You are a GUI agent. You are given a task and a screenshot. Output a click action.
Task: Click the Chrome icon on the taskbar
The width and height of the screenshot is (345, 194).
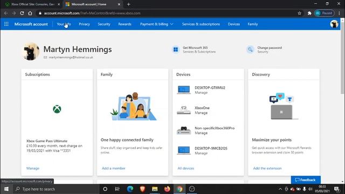[180, 189]
